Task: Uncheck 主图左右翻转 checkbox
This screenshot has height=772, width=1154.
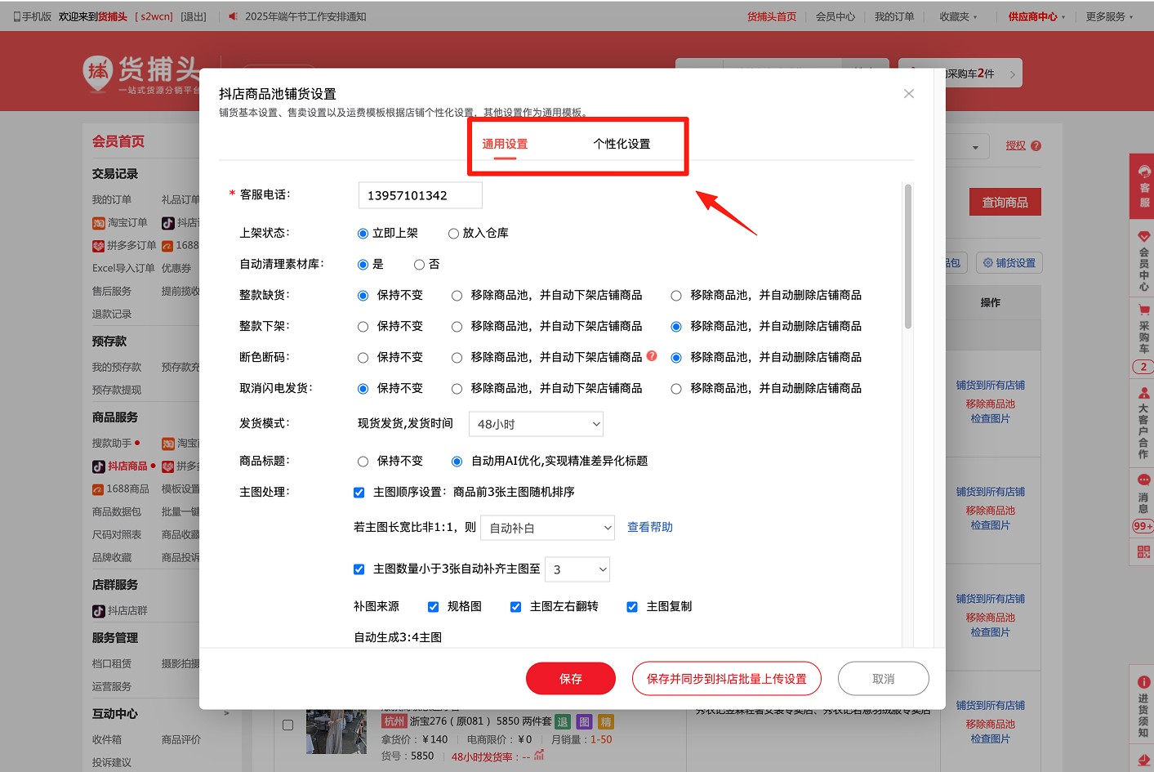Action: coord(515,607)
